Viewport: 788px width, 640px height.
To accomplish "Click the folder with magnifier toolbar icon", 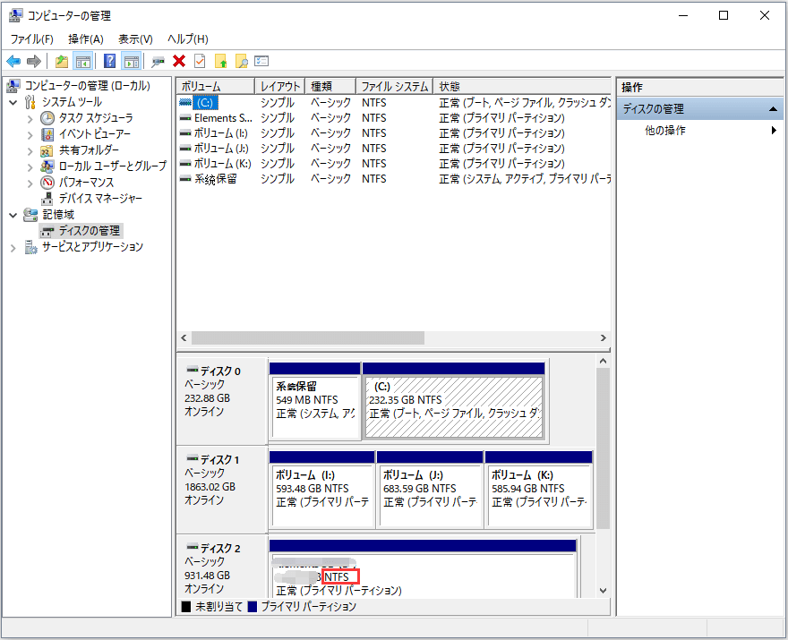I will pos(240,60).
